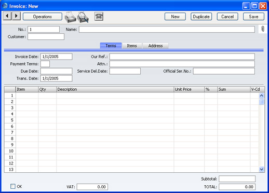
Task: Go to the next record arrow
Action: tap(16, 16)
